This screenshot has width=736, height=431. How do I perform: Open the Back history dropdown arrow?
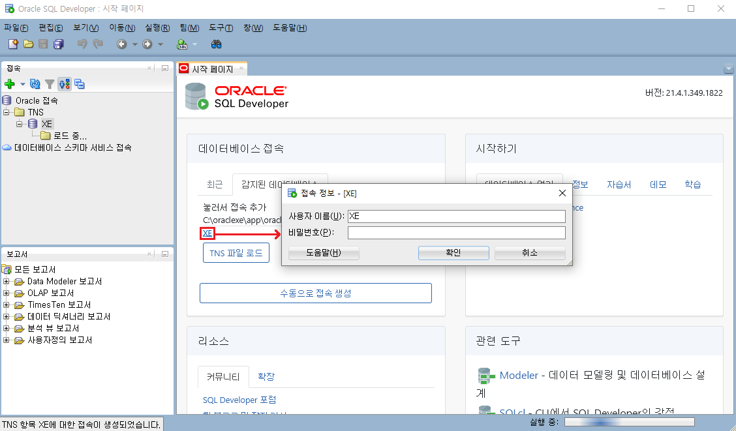click(x=134, y=44)
